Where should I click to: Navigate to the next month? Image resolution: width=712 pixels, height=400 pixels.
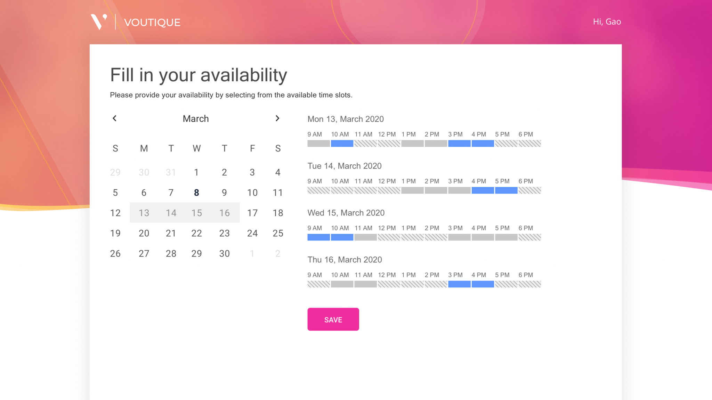tap(277, 119)
